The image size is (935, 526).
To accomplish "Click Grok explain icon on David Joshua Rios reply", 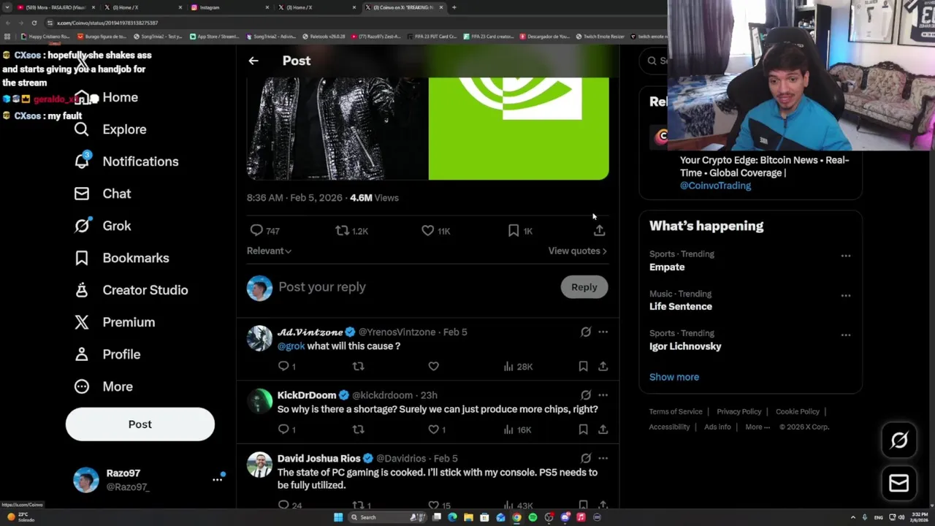I will point(586,458).
